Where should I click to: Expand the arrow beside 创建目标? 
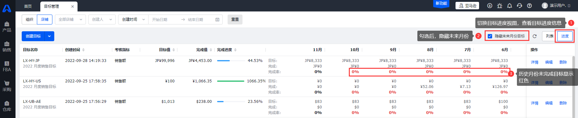click(x=50, y=36)
